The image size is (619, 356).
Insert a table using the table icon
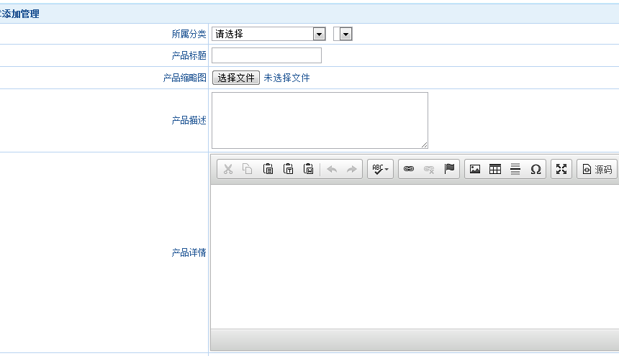(x=495, y=169)
